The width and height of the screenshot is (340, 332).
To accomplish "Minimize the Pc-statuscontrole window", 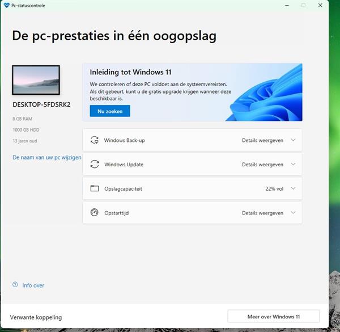I will click(286, 5).
